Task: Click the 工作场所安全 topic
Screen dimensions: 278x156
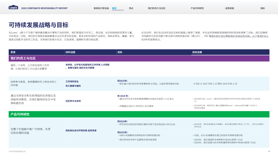Action: click(72, 82)
